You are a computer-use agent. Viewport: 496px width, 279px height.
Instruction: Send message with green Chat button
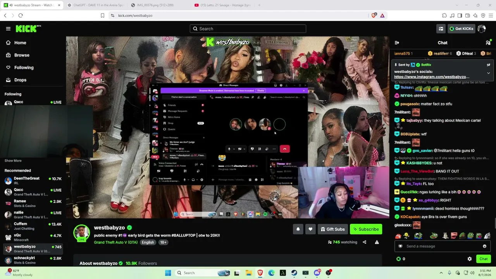pos(483,259)
